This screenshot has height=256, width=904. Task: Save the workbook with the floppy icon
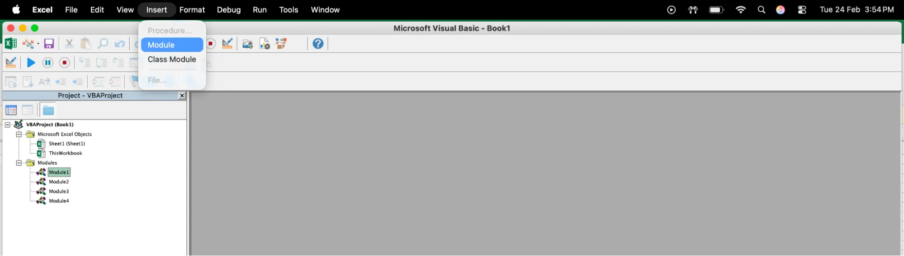pos(49,44)
